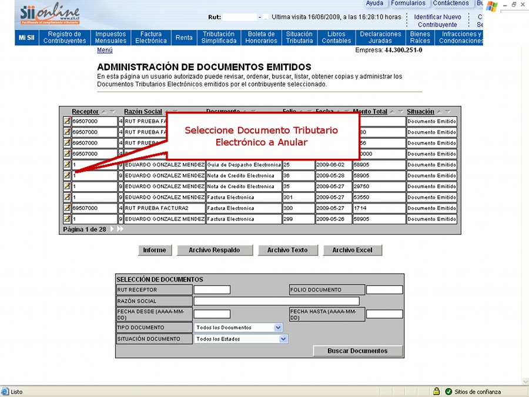Image resolution: width=529 pixels, height=397 pixels.
Task: Open Situación Tributaria menu
Action: [x=299, y=38]
